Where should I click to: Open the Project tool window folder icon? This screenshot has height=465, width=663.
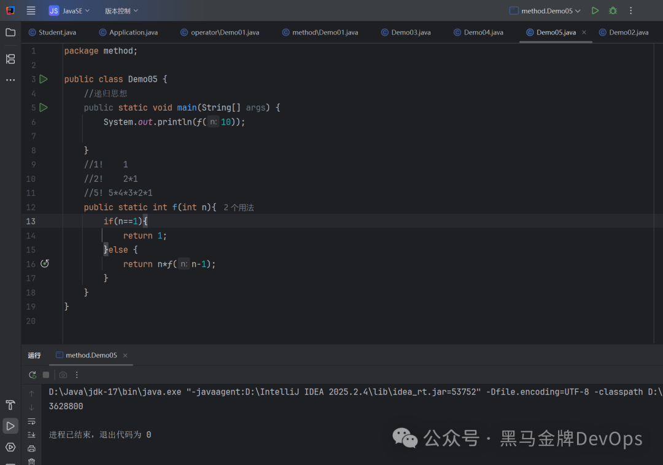[x=10, y=33]
